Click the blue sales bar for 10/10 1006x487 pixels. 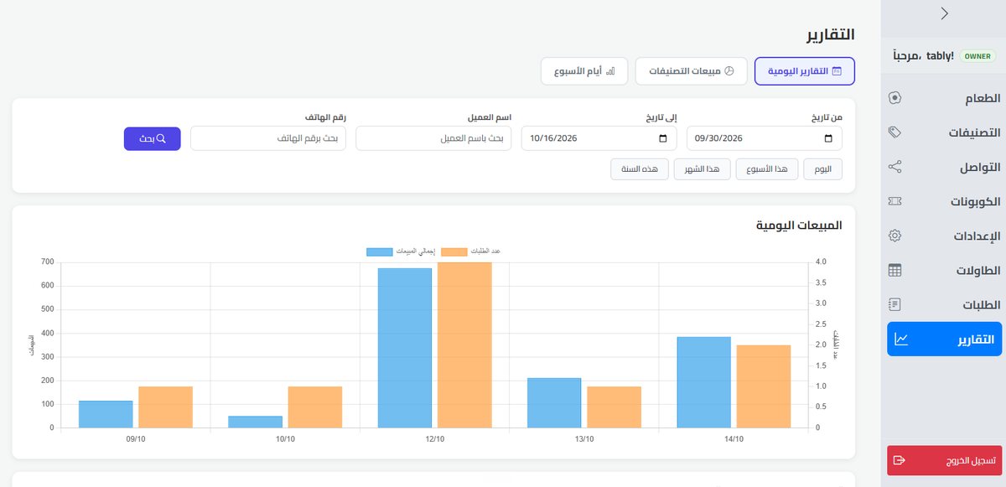click(x=255, y=422)
